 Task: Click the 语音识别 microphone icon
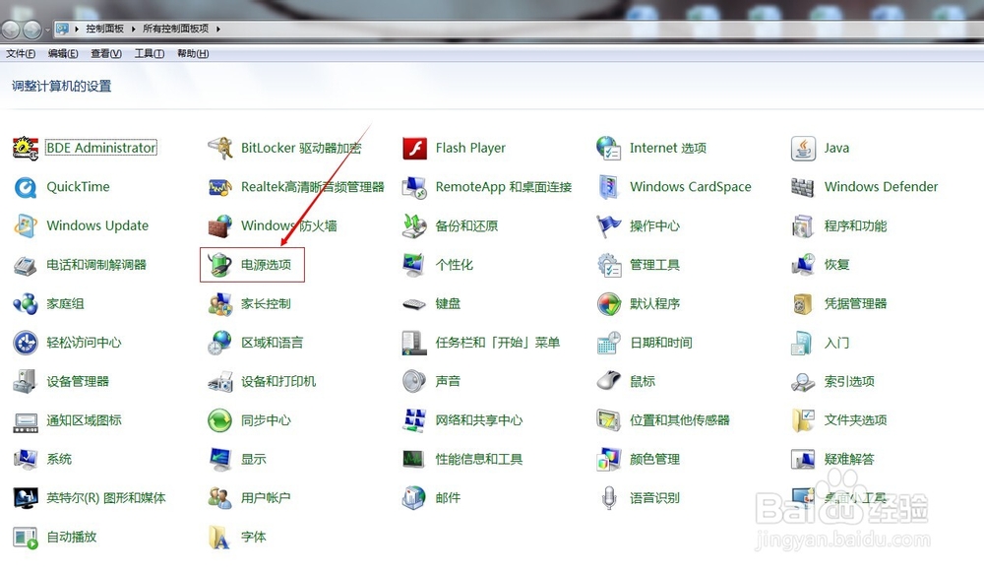tap(609, 498)
